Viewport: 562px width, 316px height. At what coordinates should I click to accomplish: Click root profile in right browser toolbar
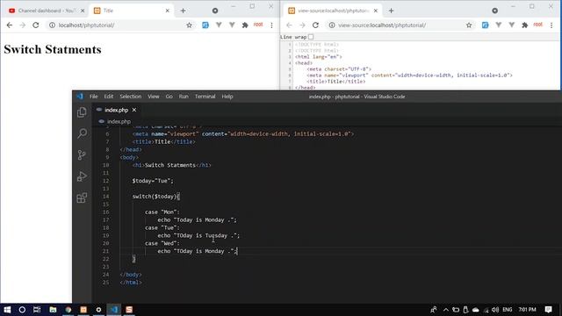tap(537, 25)
